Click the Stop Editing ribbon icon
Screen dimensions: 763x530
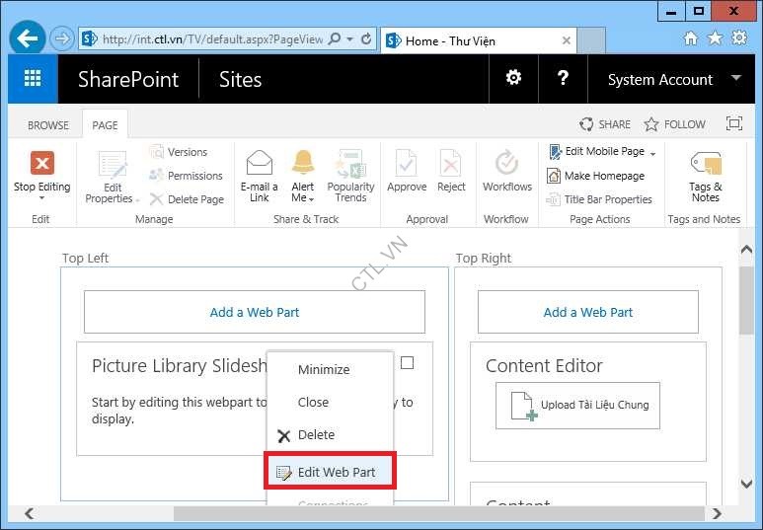pos(41,164)
